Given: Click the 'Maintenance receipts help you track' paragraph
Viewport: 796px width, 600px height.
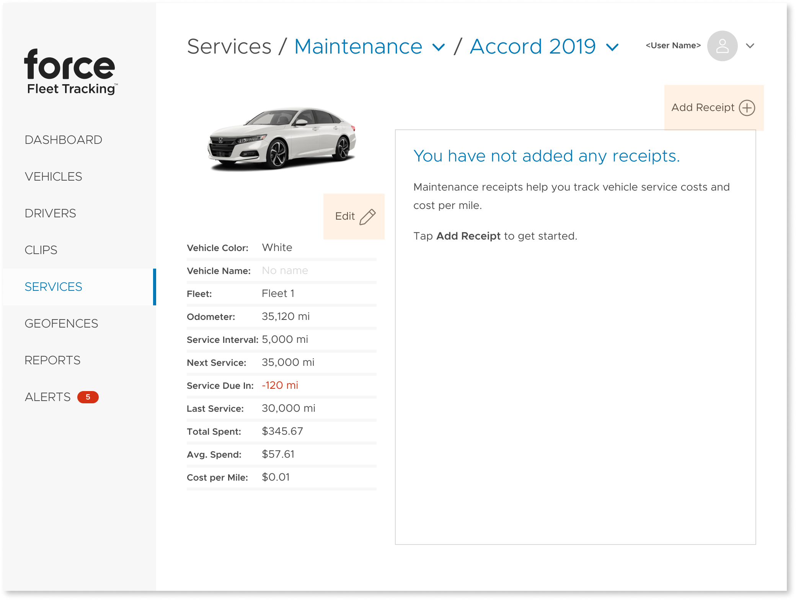Looking at the screenshot, I should coord(571,196).
